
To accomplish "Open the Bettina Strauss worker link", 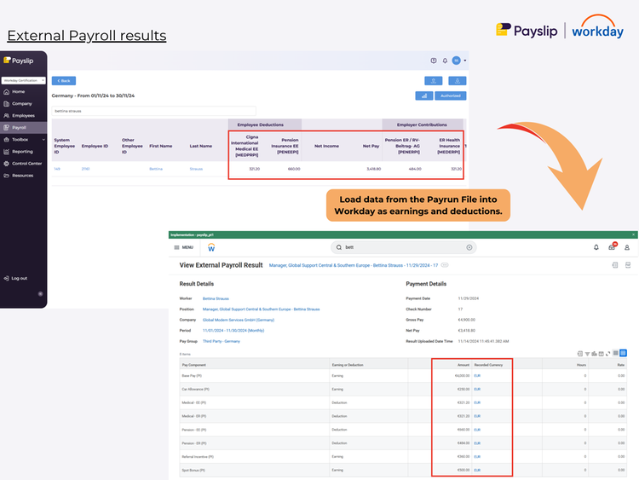I will (x=215, y=298).
